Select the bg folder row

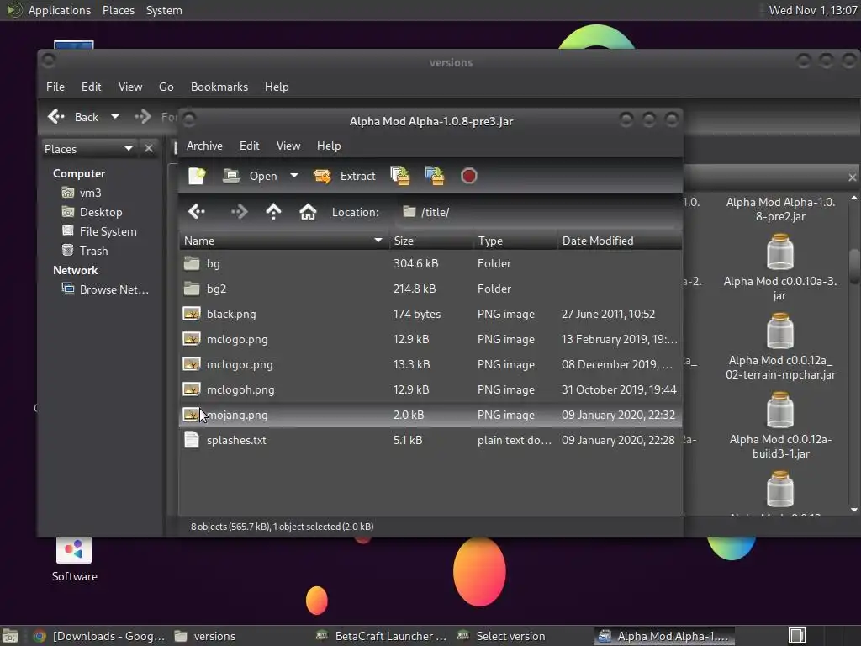coord(431,263)
